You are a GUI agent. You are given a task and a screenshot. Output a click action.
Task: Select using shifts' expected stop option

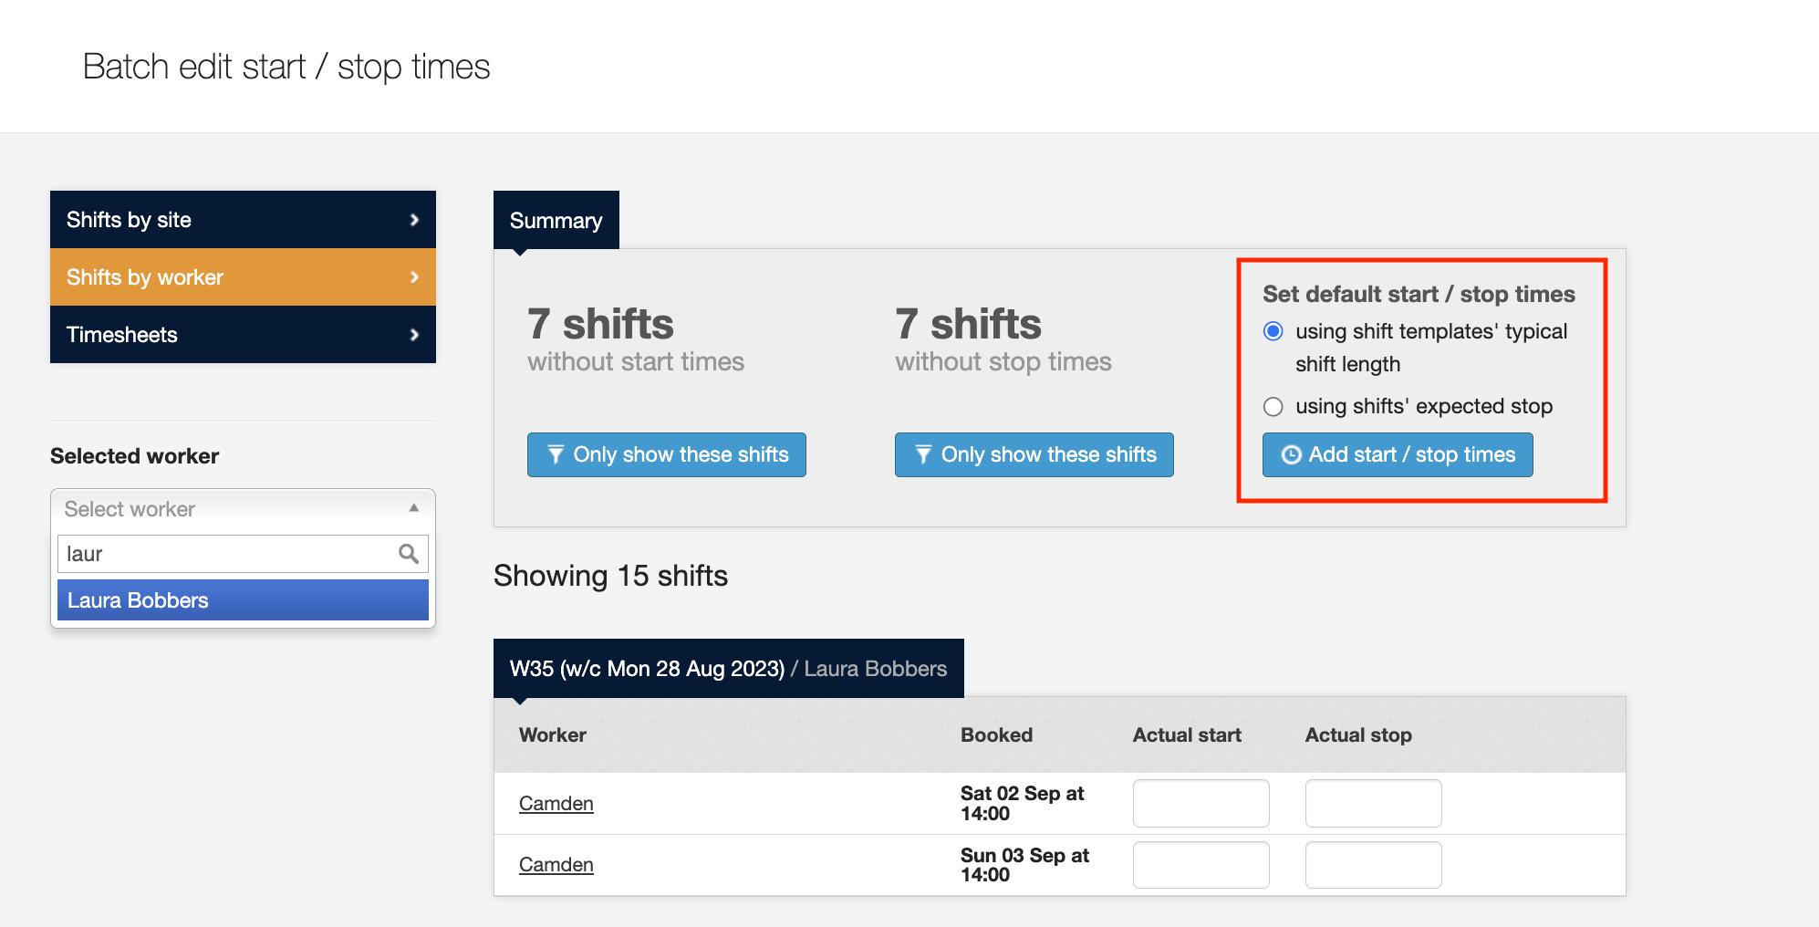tap(1273, 407)
